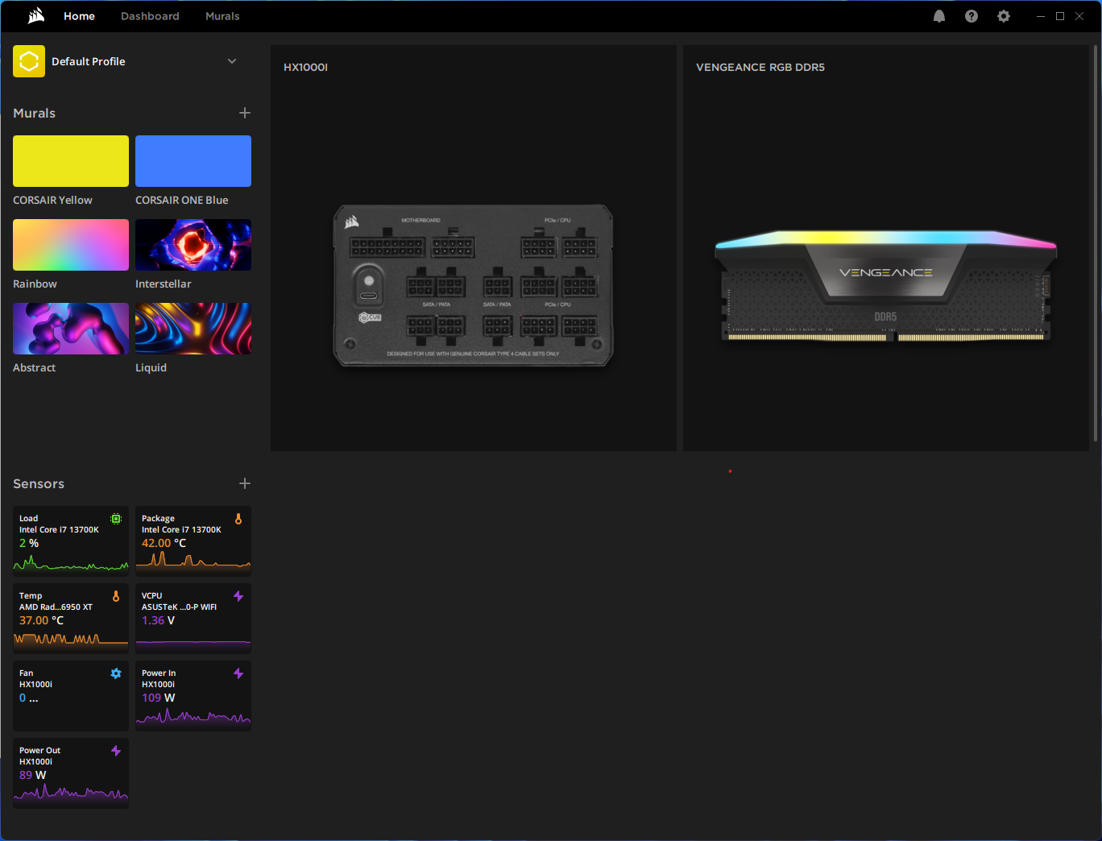Open the VENGEANCE RGB DDR5 memory image
Image resolution: width=1102 pixels, height=841 pixels.
tap(885, 286)
